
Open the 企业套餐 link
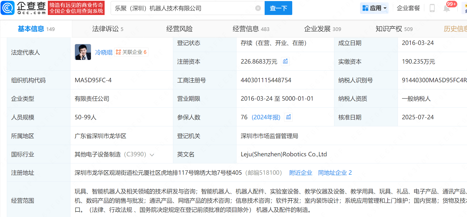point(408,8)
